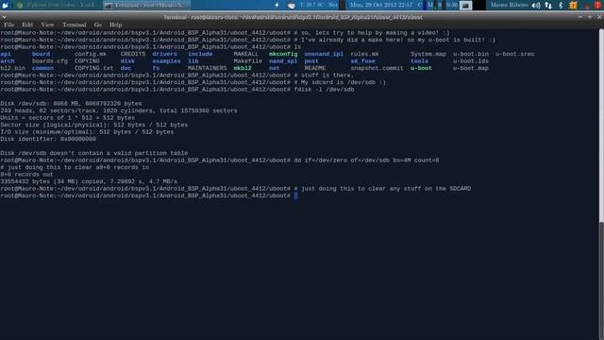
Task: Click 'tools' directory name
Action: (x=419, y=61)
